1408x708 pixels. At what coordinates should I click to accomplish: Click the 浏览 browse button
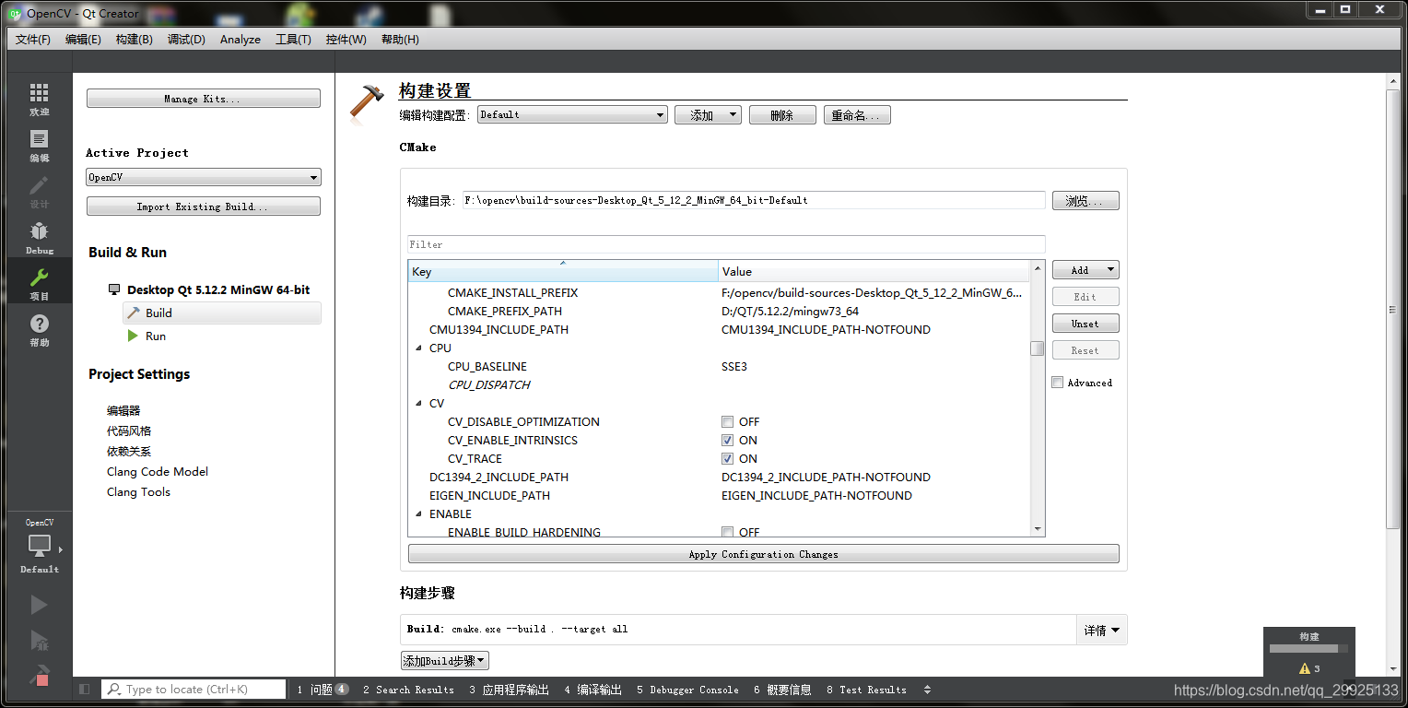click(x=1085, y=201)
